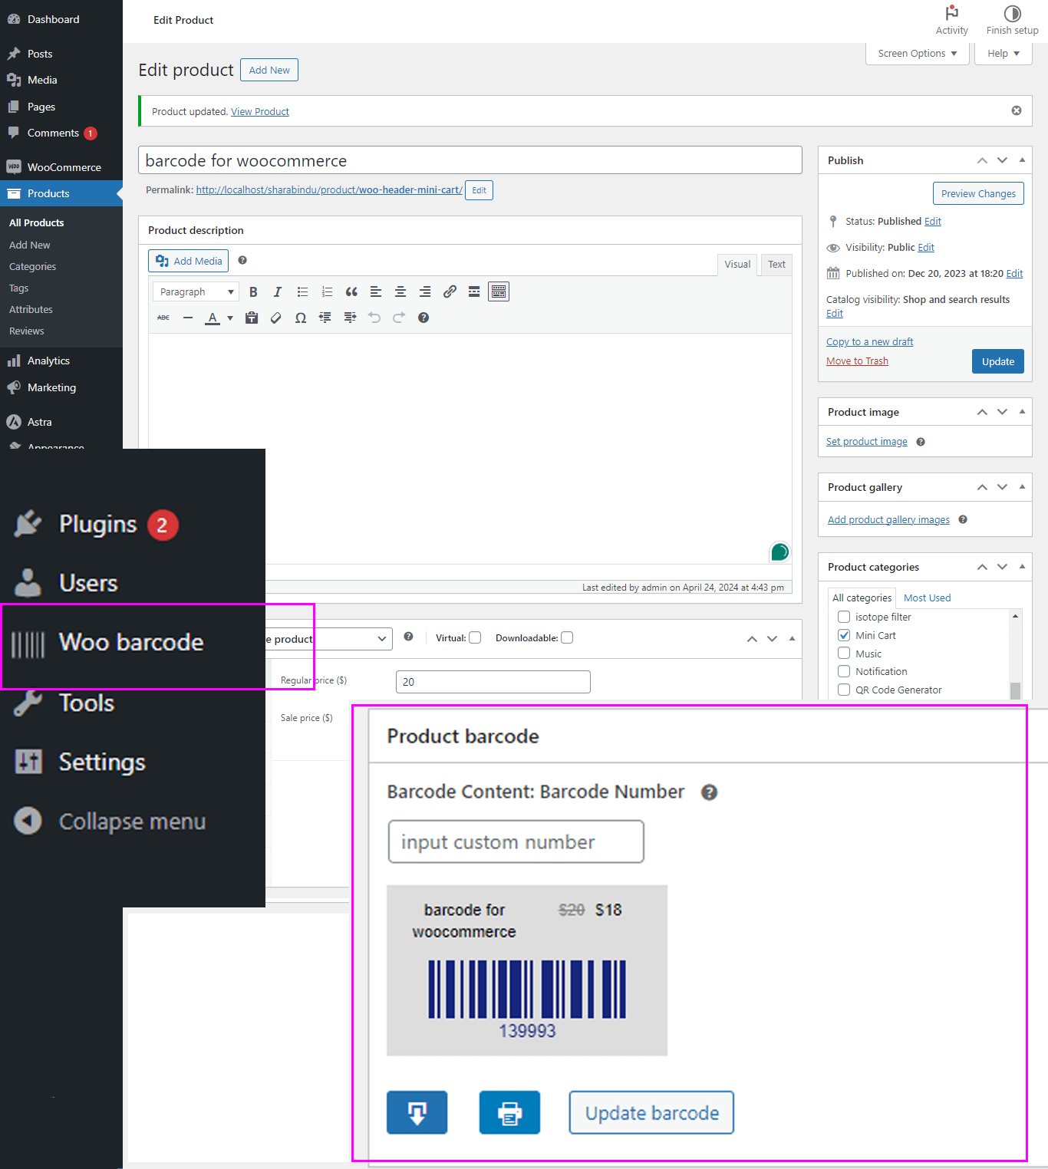Insert a bulleted list

[302, 291]
